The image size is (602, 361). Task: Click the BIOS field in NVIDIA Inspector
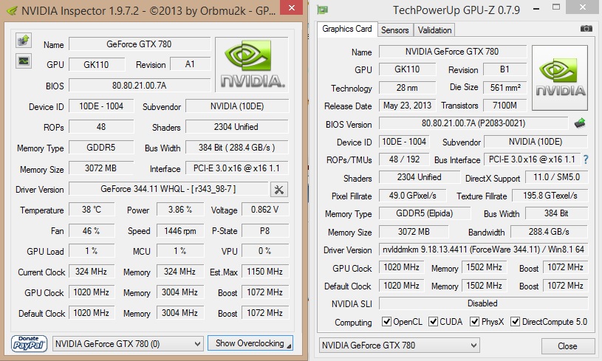140,85
